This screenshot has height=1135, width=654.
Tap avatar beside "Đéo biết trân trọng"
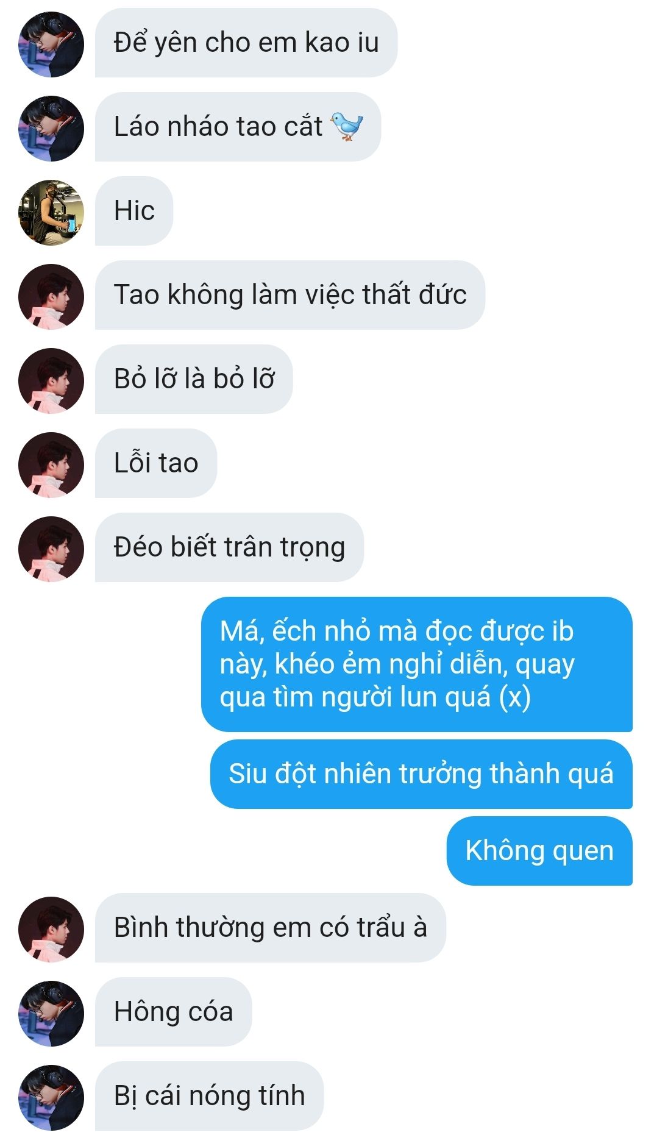pyautogui.click(x=51, y=549)
